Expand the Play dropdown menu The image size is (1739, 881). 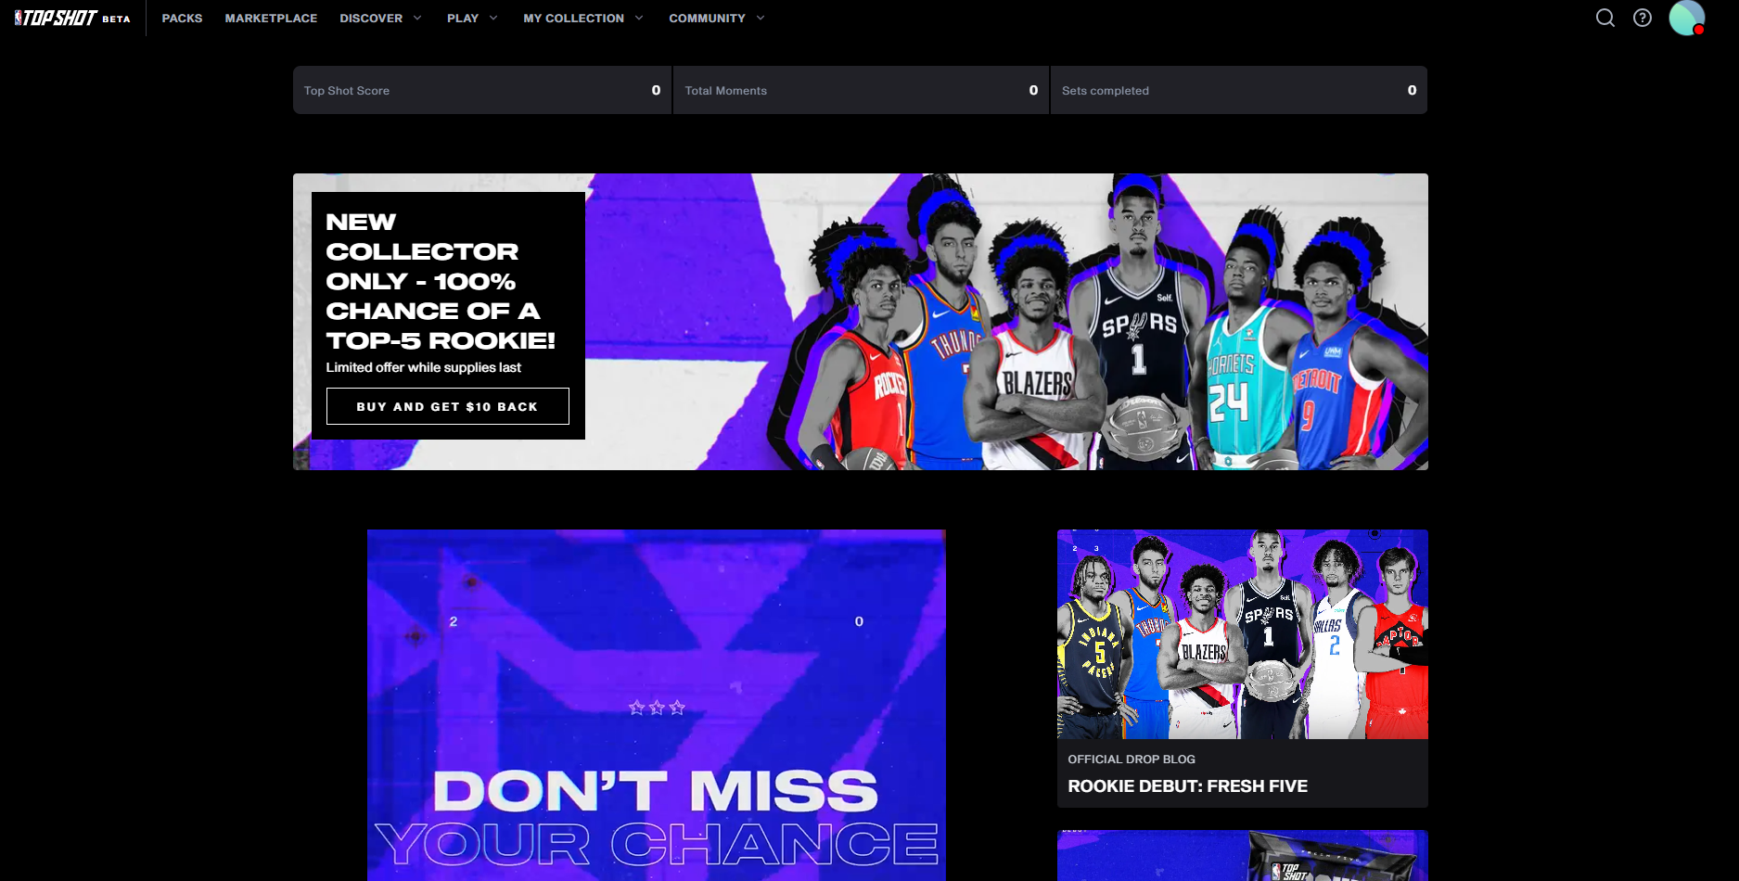click(x=472, y=18)
